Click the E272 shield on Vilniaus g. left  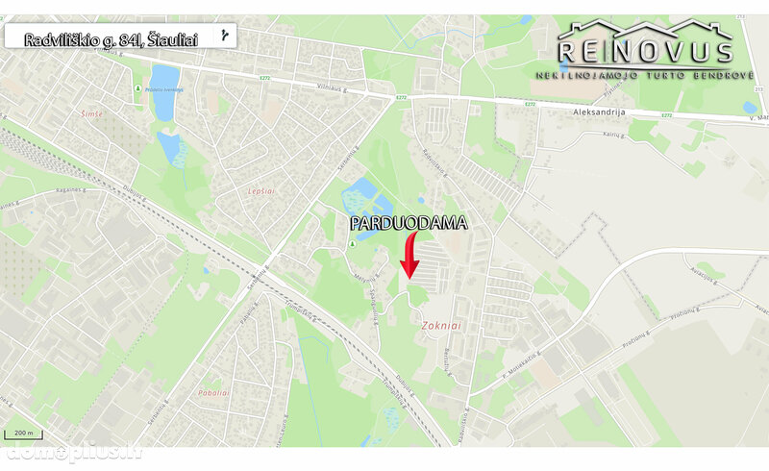click(265, 78)
